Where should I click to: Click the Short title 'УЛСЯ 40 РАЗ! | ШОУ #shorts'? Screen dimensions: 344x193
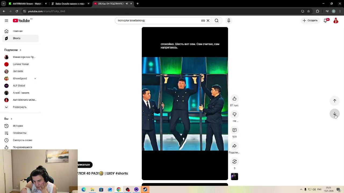click(103, 173)
